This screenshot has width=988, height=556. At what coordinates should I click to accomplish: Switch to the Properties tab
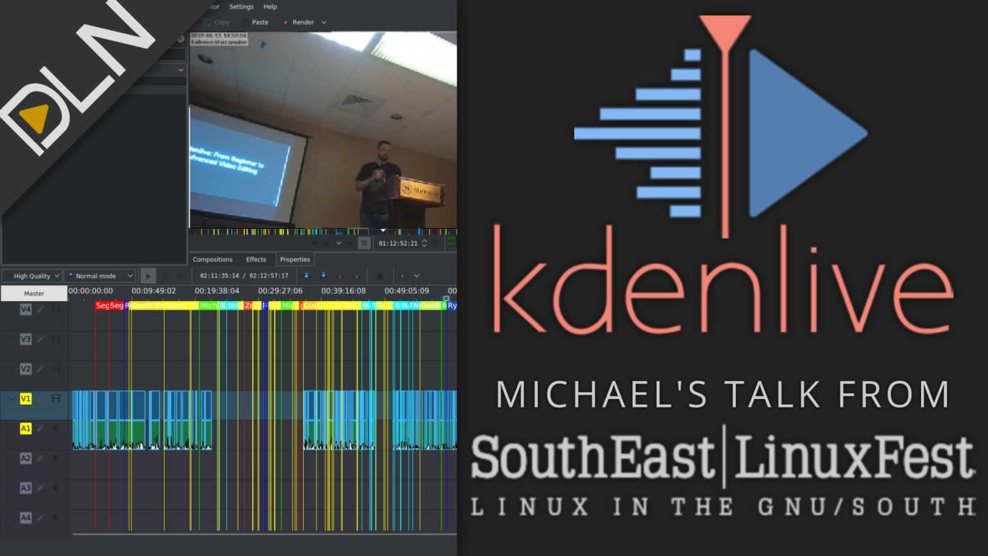coord(295,259)
